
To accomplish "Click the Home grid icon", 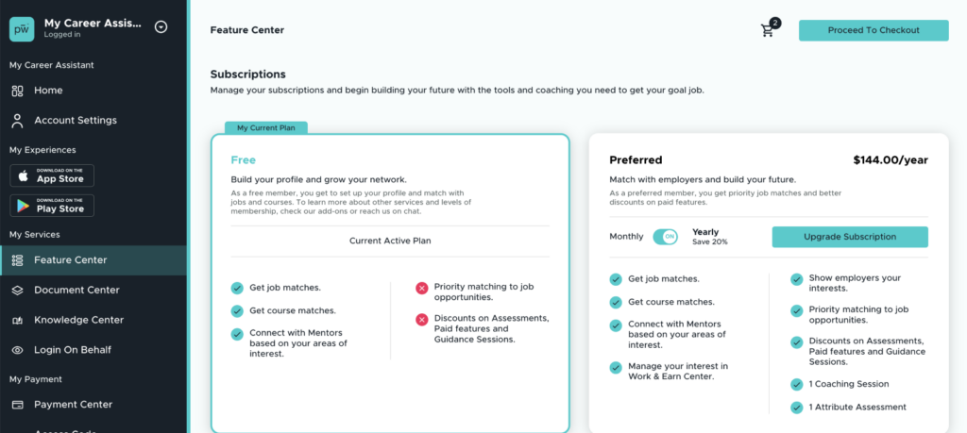I will click(x=17, y=91).
